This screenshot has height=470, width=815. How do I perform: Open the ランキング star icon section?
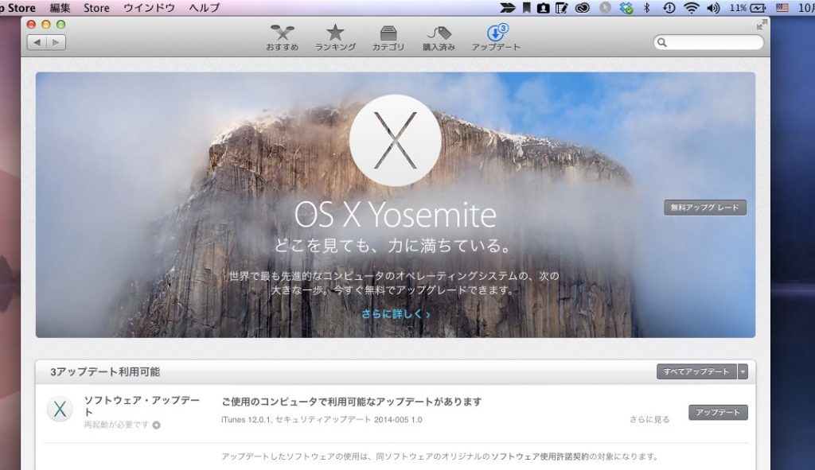tap(335, 38)
